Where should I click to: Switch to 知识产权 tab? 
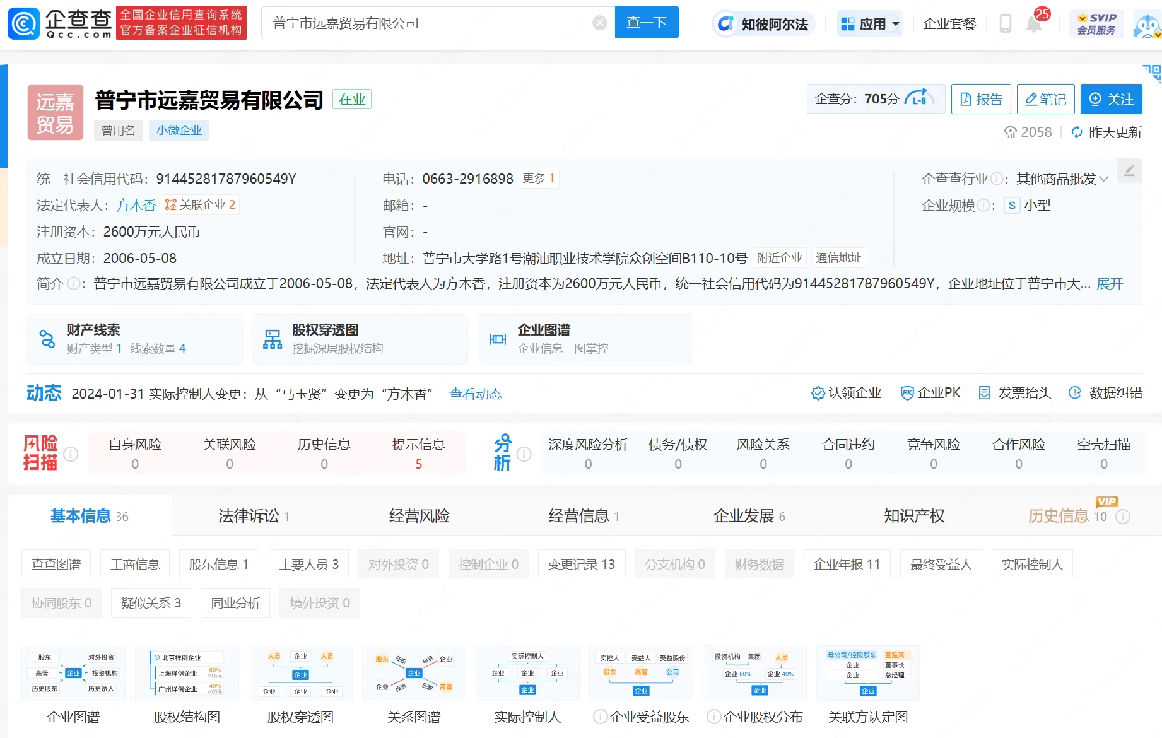tap(914, 516)
